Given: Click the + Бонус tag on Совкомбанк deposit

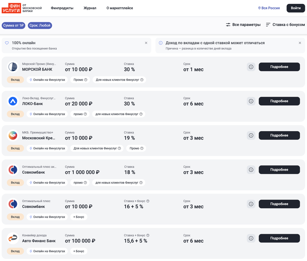Looking at the screenshot, I should 79,217.
